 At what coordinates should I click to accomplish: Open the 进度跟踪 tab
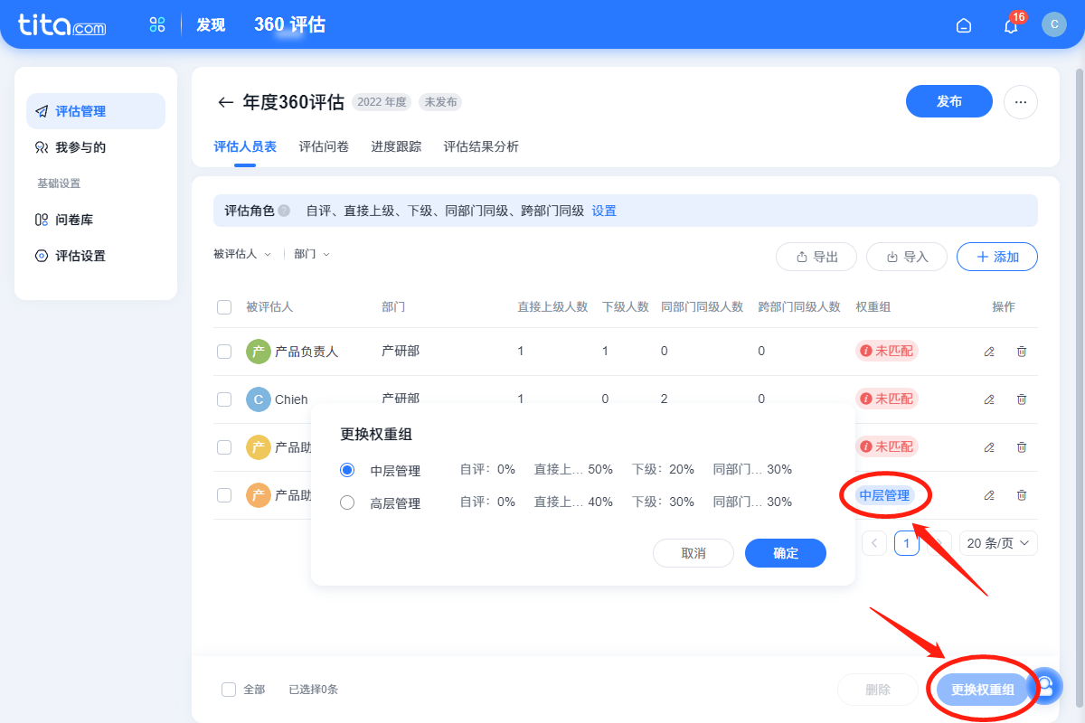396,146
